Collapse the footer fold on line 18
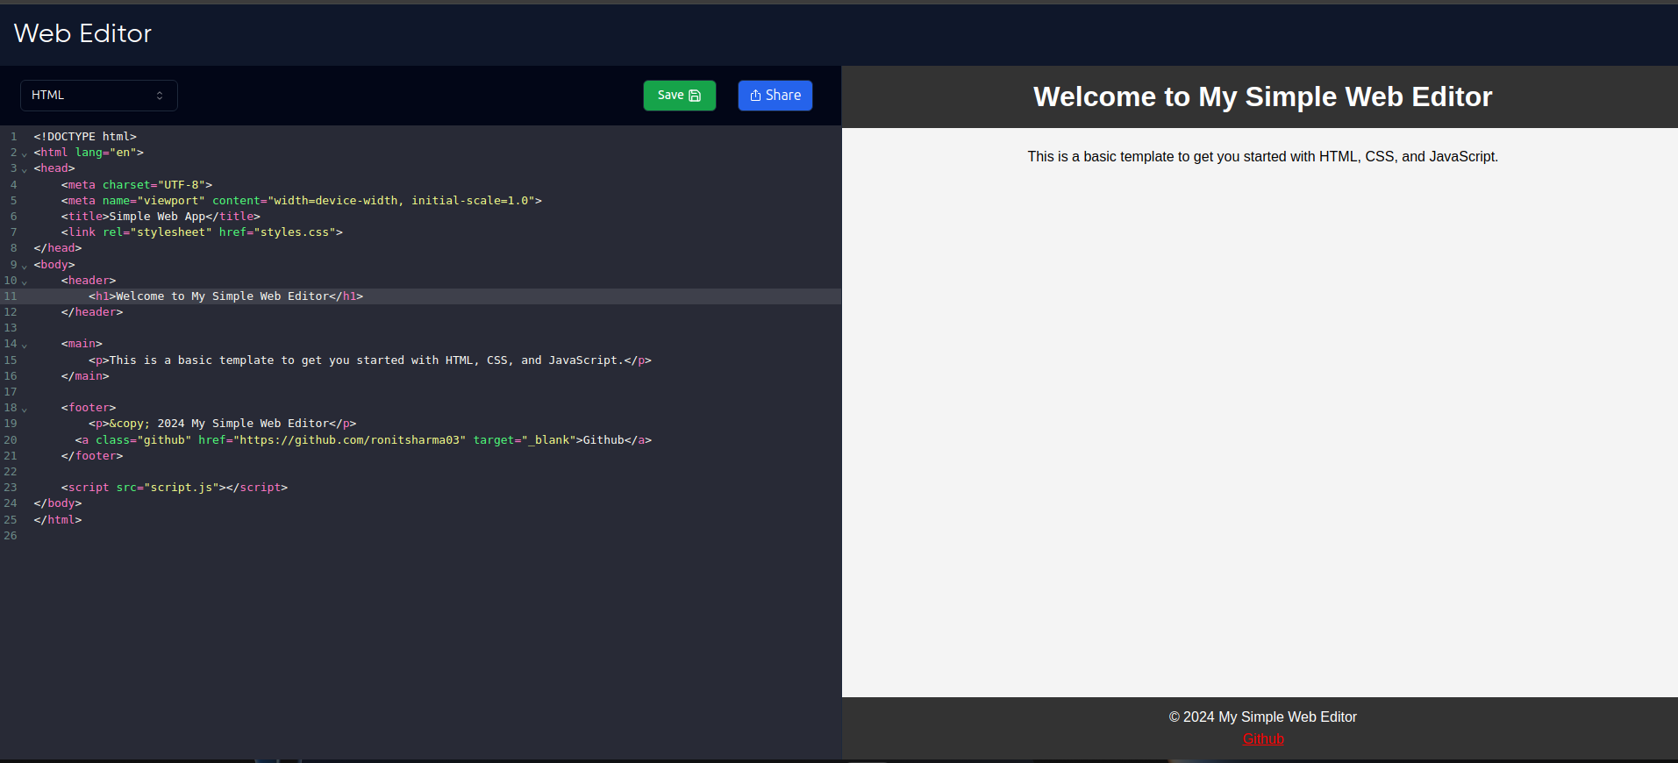The width and height of the screenshot is (1678, 763). pyautogui.click(x=25, y=409)
